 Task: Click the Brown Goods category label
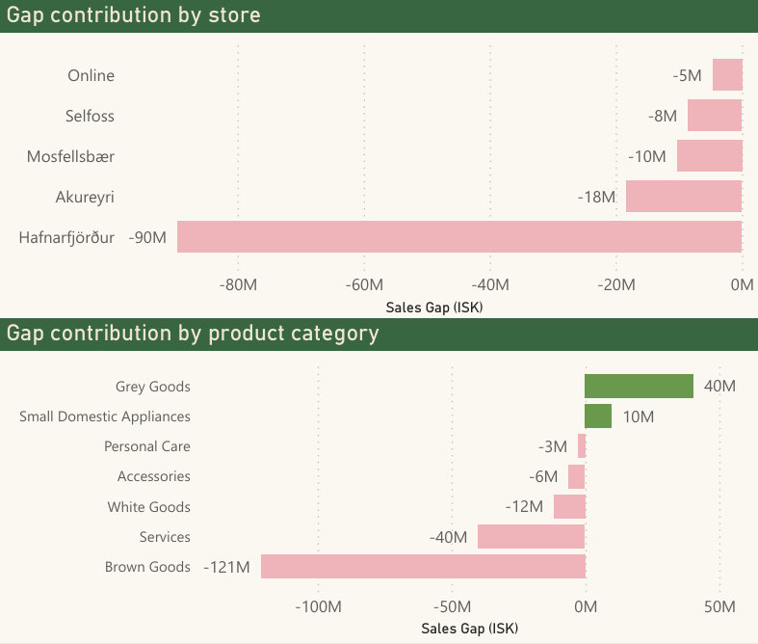tap(147, 567)
